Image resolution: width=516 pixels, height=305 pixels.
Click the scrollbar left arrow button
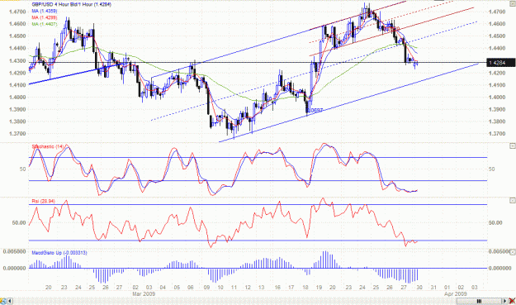coord(10,301)
